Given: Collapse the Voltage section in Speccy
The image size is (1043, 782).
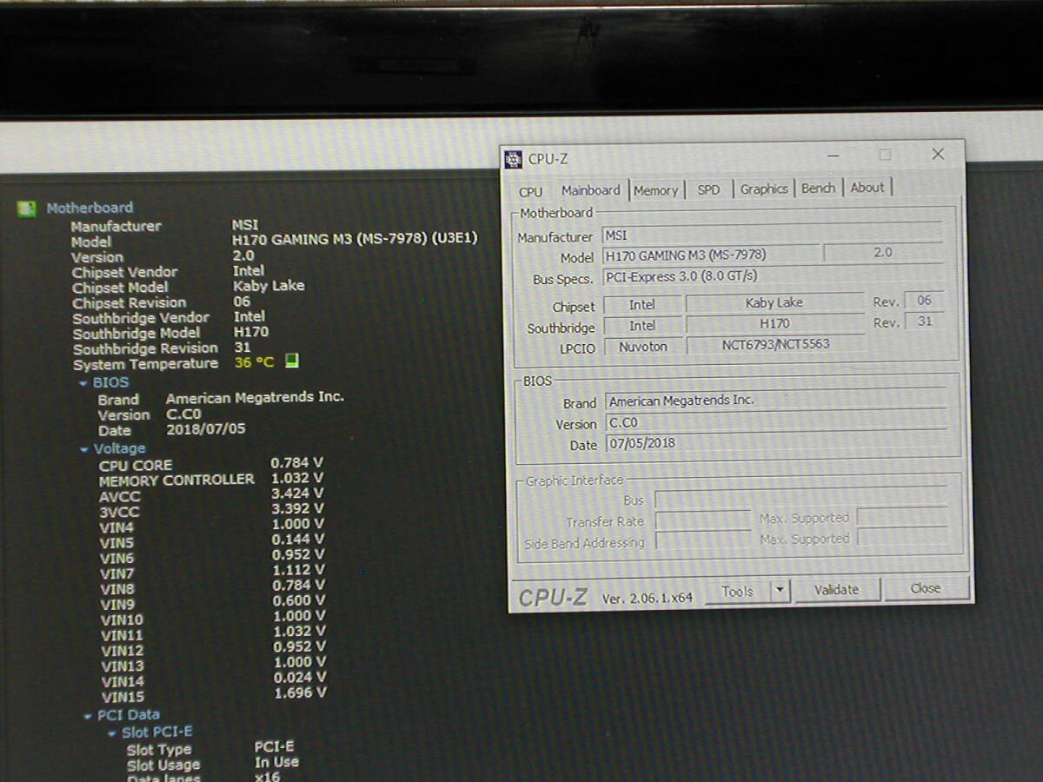Looking at the screenshot, I should [84, 449].
